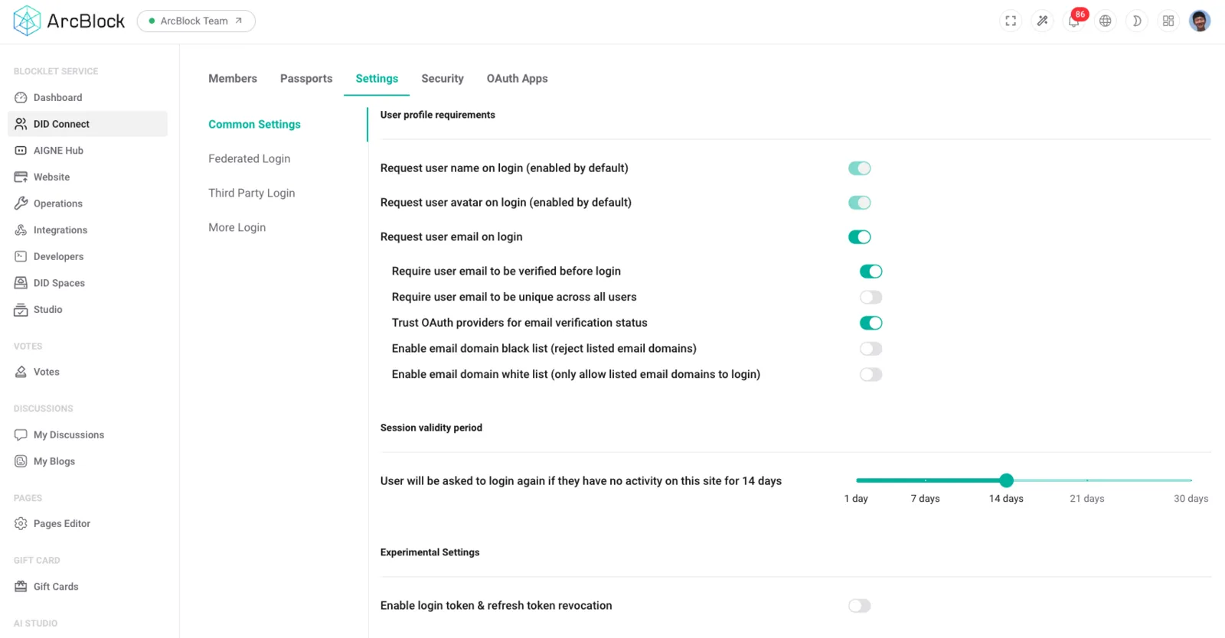The image size is (1225, 638).
Task: Select the Settings tab
Action: pos(377,79)
